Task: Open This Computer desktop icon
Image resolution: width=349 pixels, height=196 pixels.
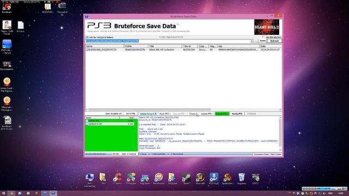Action: [89, 180]
